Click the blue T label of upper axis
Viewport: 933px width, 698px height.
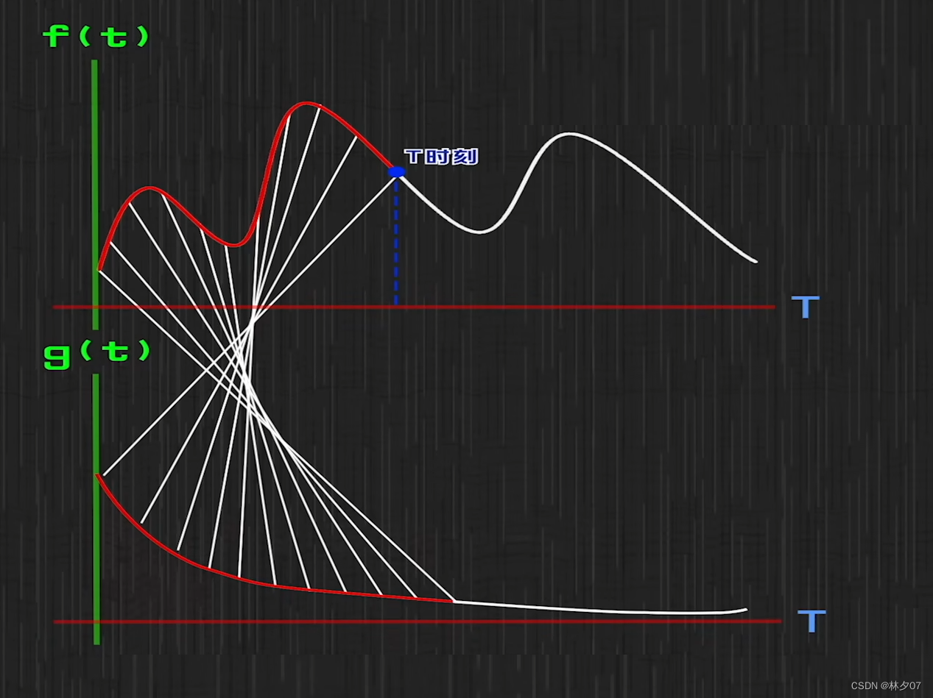(x=805, y=307)
